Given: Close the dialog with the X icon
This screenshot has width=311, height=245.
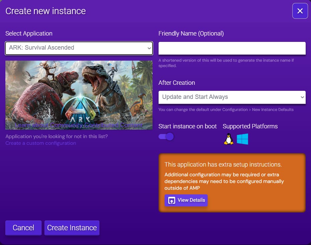Looking at the screenshot, I should coord(300,11).
